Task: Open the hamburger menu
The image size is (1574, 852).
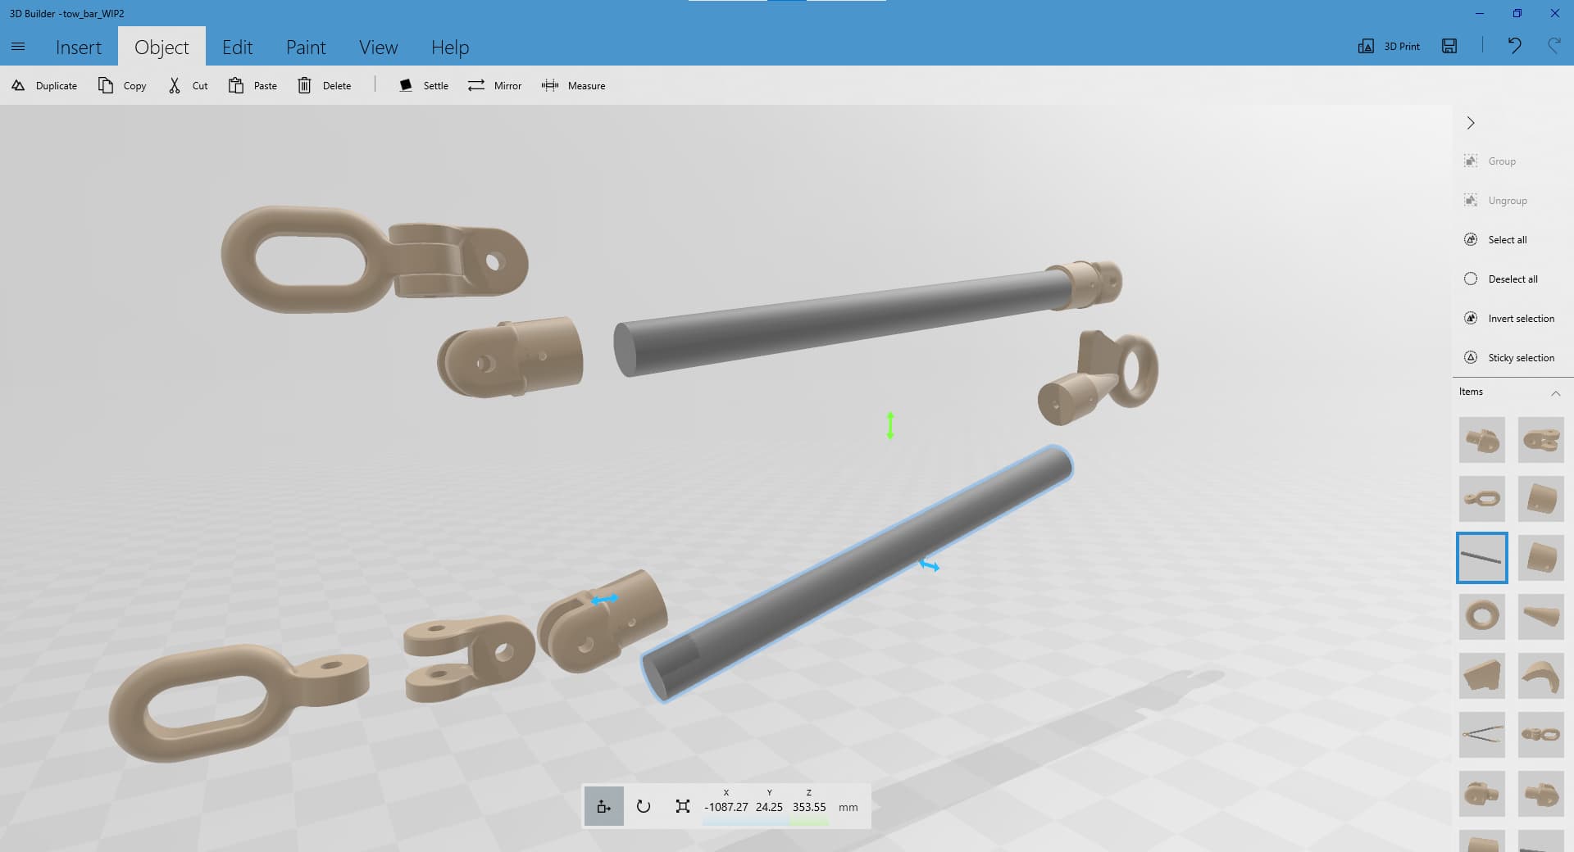Action: click(18, 47)
